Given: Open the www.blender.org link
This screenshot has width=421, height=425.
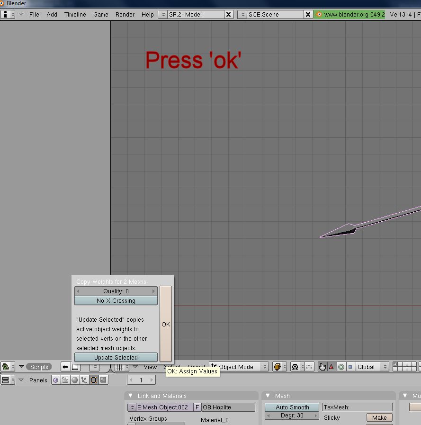Looking at the screenshot, I should (x=350, y=14).
